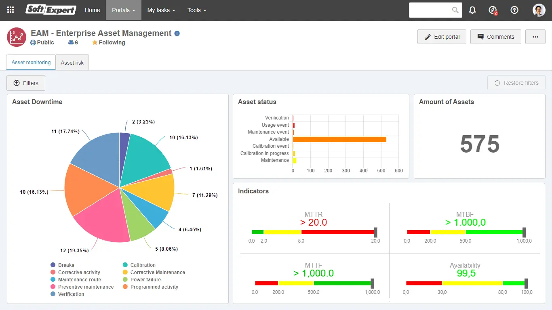
Task: Switch to the Asset risk tab
Action: 72,63
